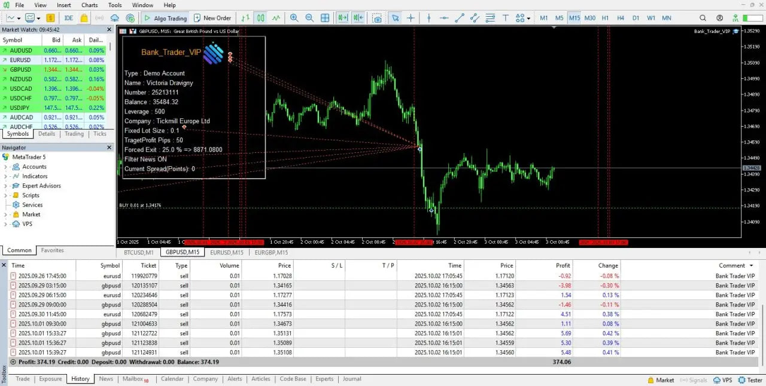
Task: Expand the VPS tree node
Action: pos(5,224)
